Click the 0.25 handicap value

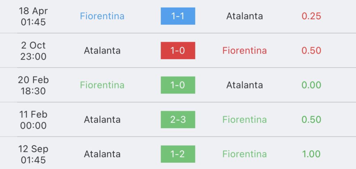(311, 16)
